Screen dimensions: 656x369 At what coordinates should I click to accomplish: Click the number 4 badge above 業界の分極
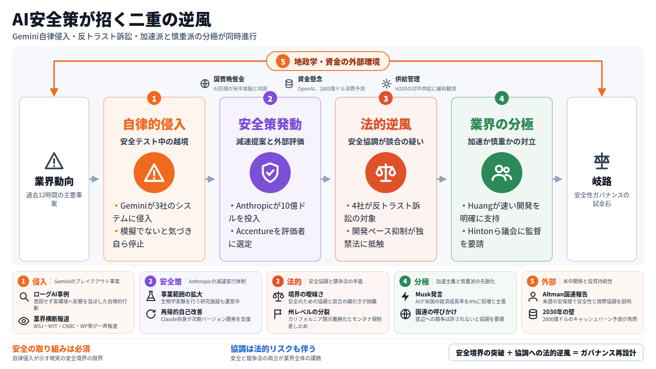click(502, 98)
